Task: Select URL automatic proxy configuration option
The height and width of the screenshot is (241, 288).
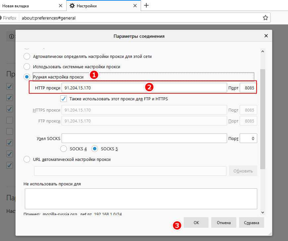Action: pyautogui.click(x=27, y=159)
